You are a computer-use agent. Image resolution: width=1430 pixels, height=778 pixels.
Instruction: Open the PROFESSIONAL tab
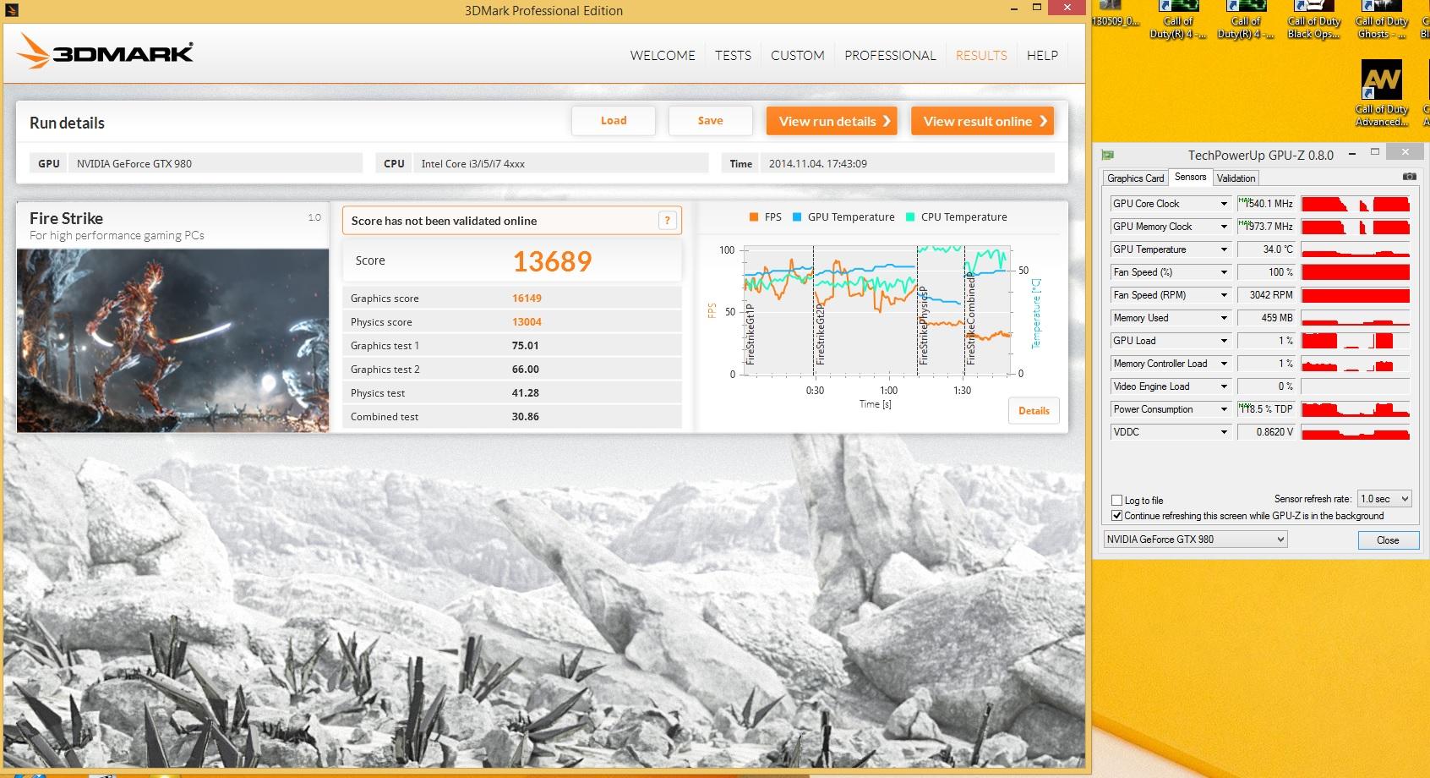(890, 56)
